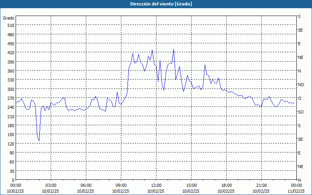This screenshot has height=195, width=312.
Task: Click the 120 y-axis value
Action: click(x=11, y=144)
